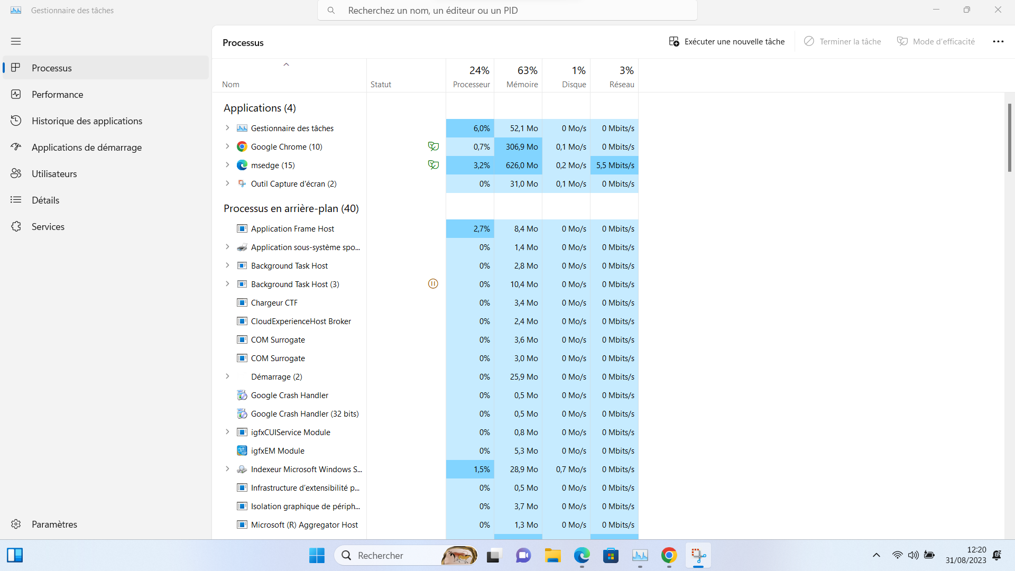Click the three-dots more options icon
Screen dimensions: 1015x571
pos(998,42)
